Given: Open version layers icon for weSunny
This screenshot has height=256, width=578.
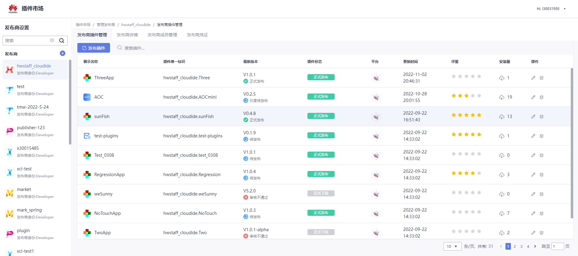Looking at the screenshot, I should 541,194.
